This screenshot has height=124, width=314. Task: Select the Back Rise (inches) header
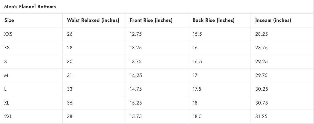click(213, 20)
